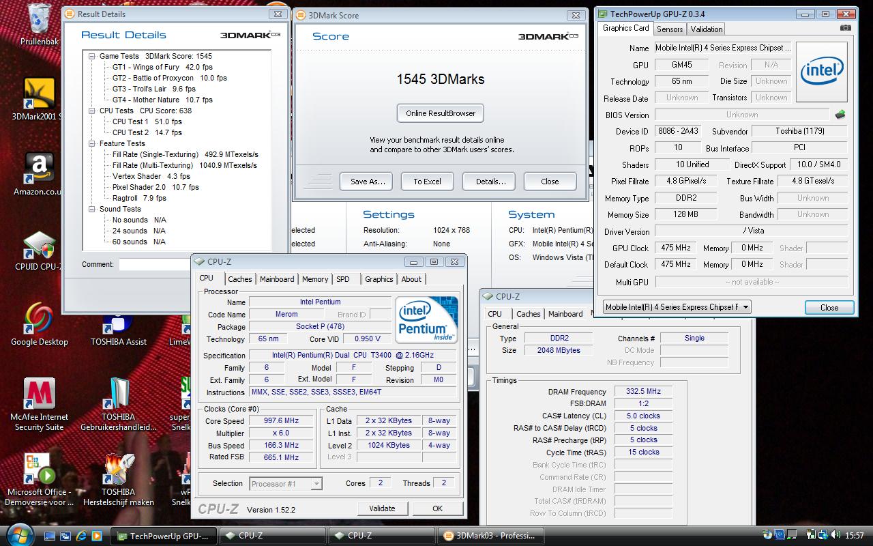Viewport: 873px width, 546px height.
Task: Click the GPU name field in GPU-Z
Action: (723, 48)
